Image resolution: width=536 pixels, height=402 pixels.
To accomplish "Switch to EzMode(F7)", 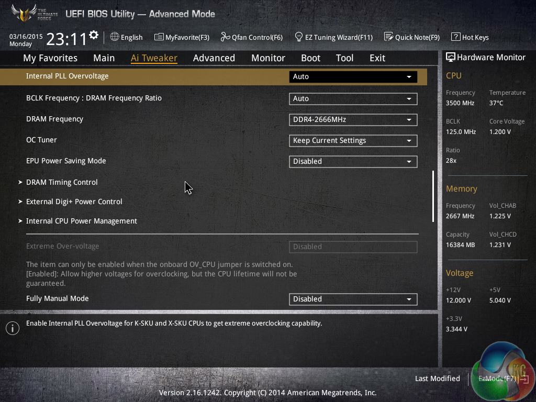I will (503, 379).
